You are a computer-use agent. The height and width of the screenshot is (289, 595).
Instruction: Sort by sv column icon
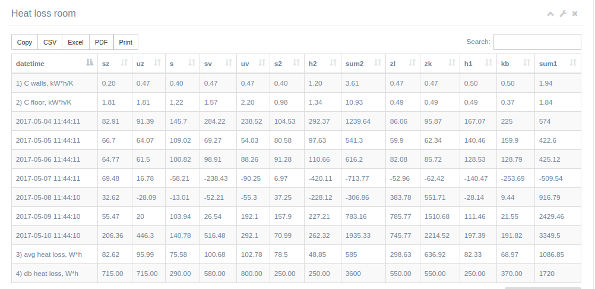click(226, 63)
